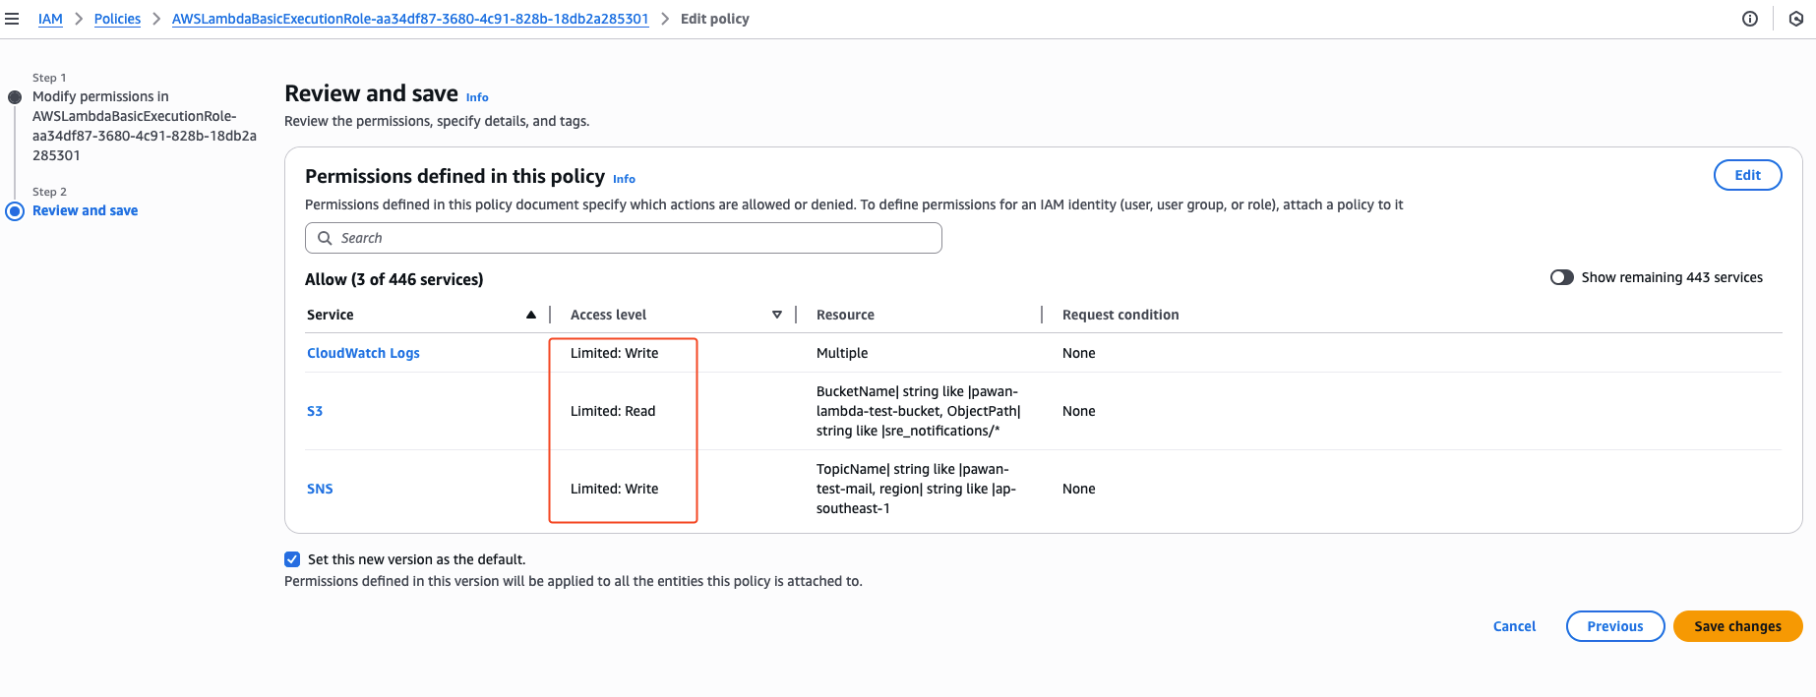Click the magnifier icon in the search box
The height and width of the screenshot is (697, 1816).
tap(325, 238)
